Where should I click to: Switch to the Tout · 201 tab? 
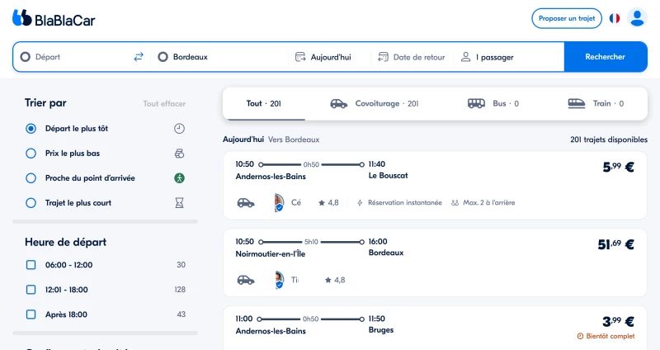tap(263, 104)
